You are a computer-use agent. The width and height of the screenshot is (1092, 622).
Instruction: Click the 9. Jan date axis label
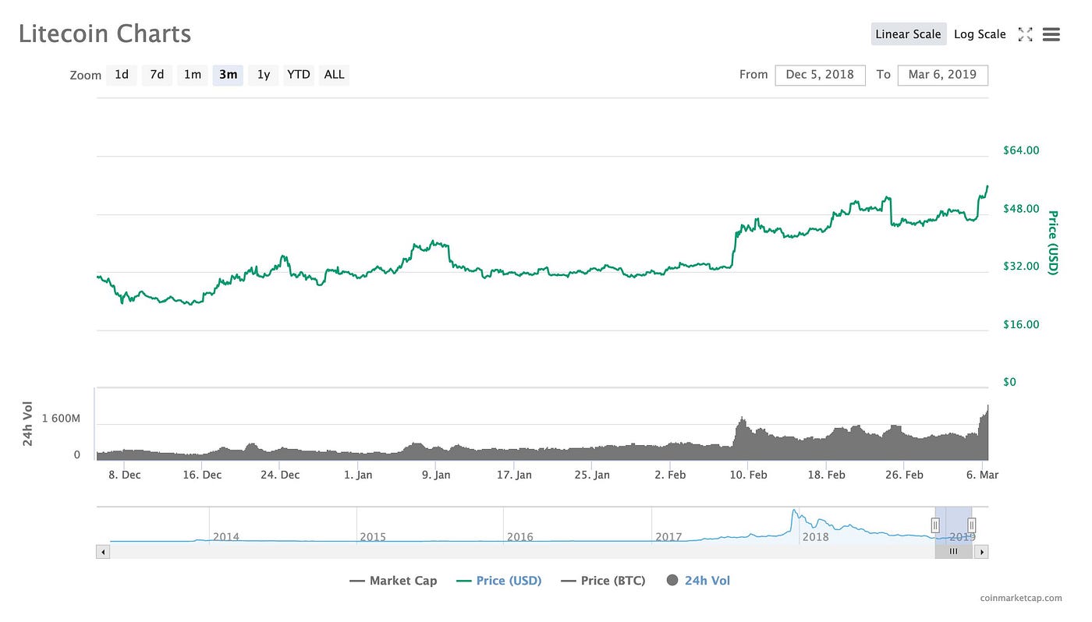pos(436,475)
